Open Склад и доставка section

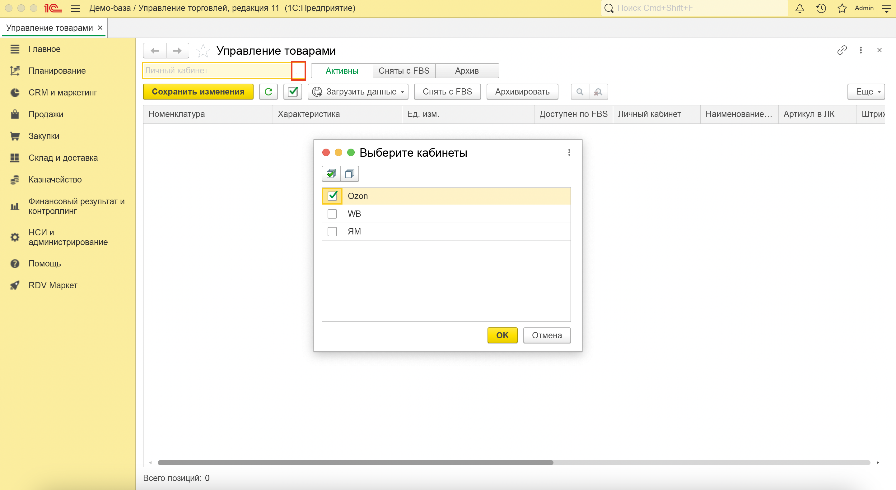click(63, 158)
